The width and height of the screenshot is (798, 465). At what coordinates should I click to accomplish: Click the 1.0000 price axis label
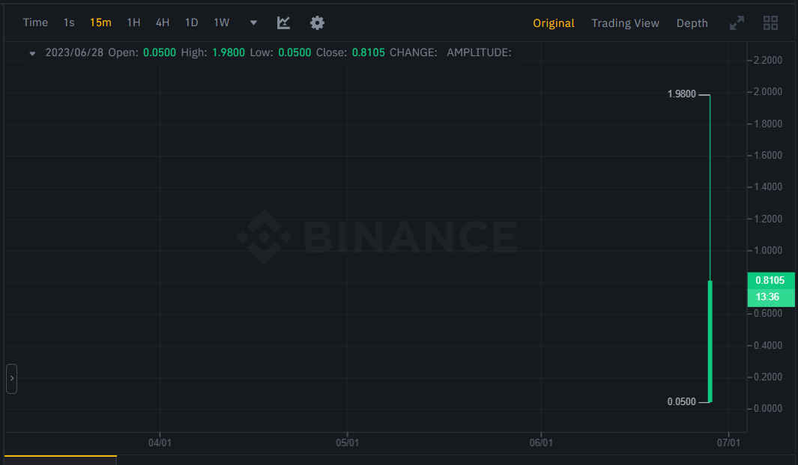pyautogui.click(x=768, y=251)
